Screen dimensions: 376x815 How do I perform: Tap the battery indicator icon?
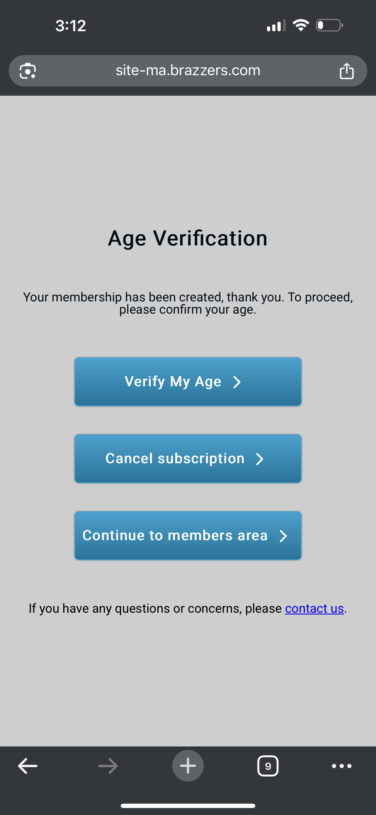[329, 25]
